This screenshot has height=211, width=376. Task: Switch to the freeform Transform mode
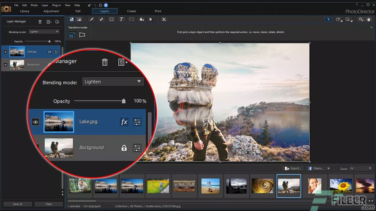[x=82, y=35]
